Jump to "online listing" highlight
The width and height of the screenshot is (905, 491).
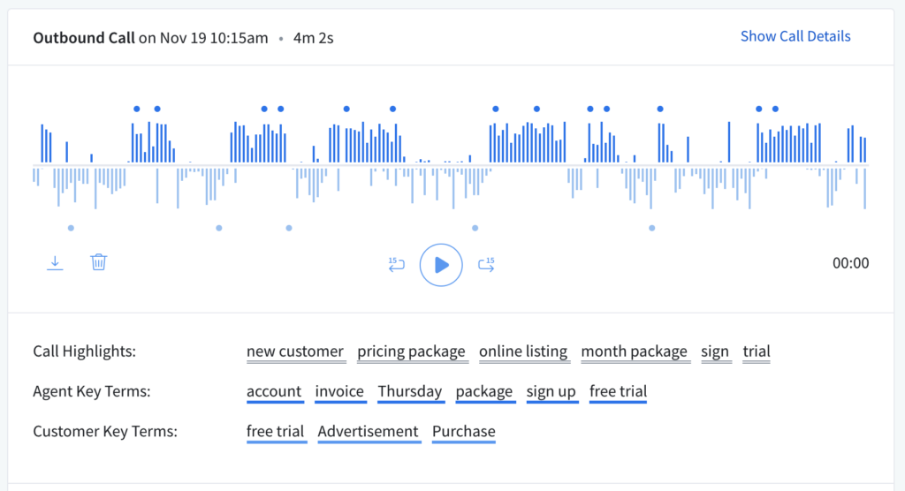tap(523, 351)
